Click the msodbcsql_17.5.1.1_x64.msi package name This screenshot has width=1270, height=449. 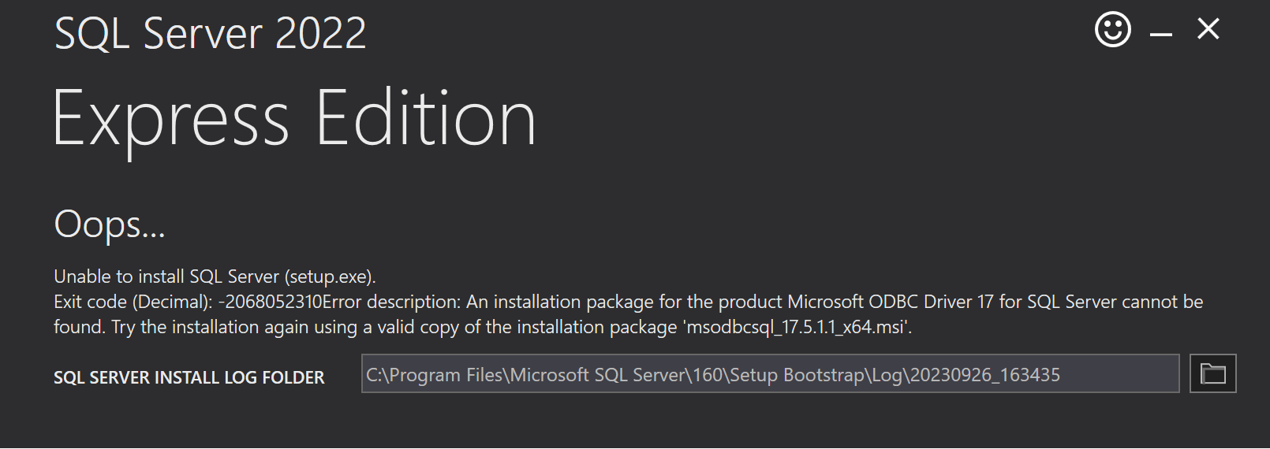point(797,327)
